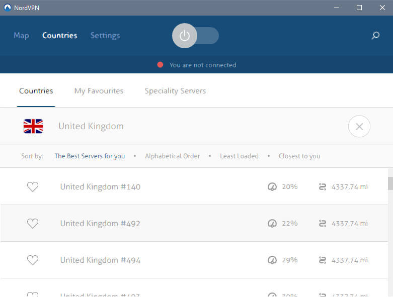Click the 29% load value
The image size is (393, 297).
click(290, 260)
